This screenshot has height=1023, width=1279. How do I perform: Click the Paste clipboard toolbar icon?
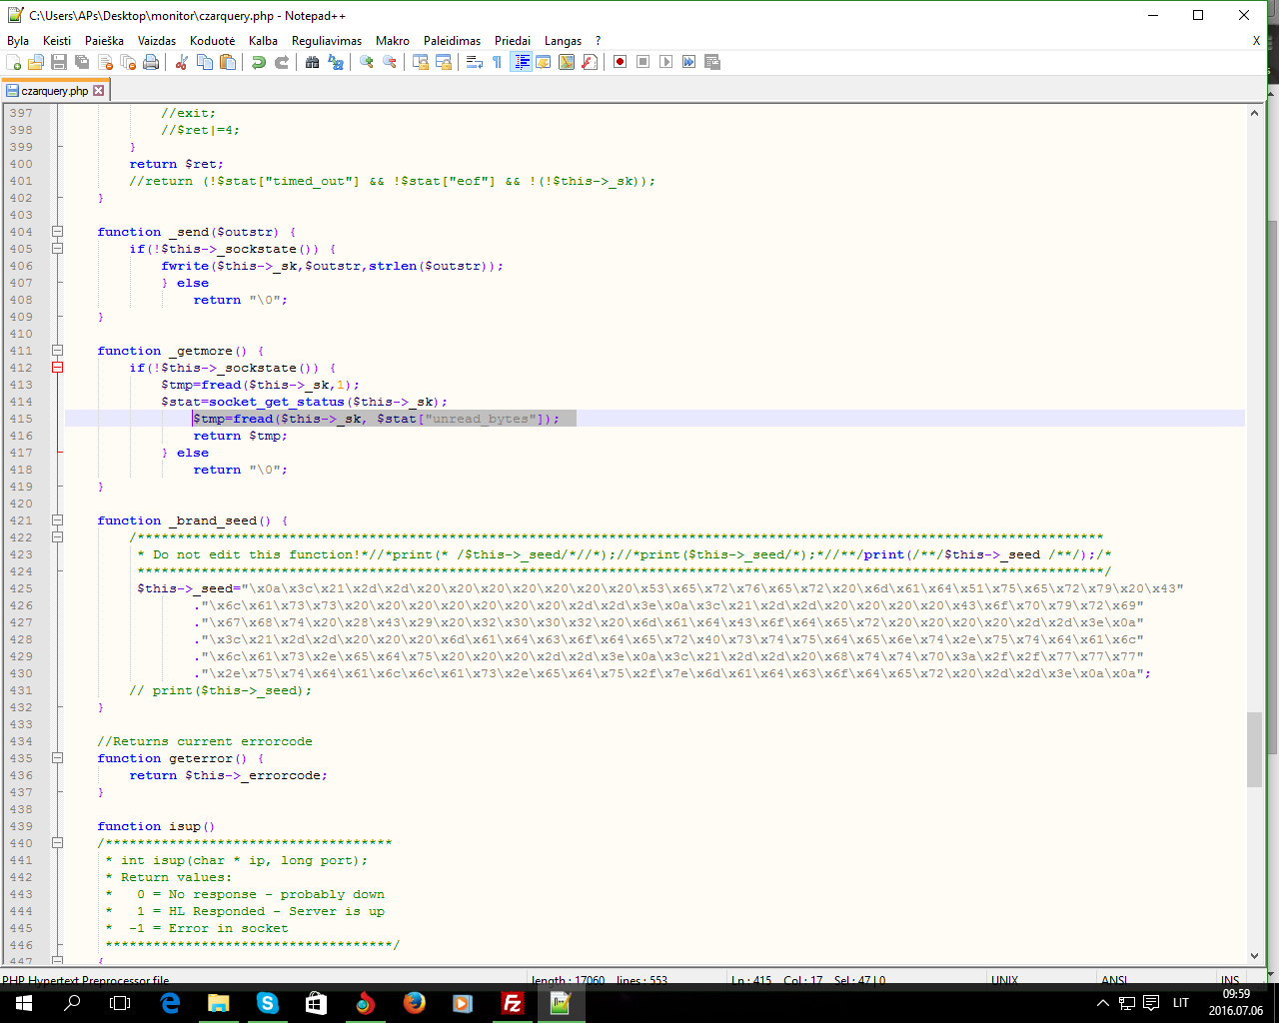pos(228,62)
